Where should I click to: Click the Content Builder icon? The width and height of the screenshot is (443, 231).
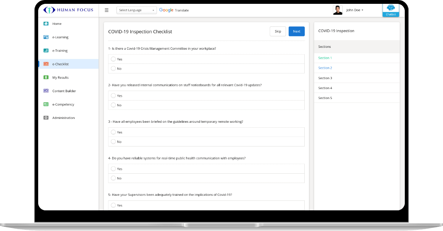46,91
